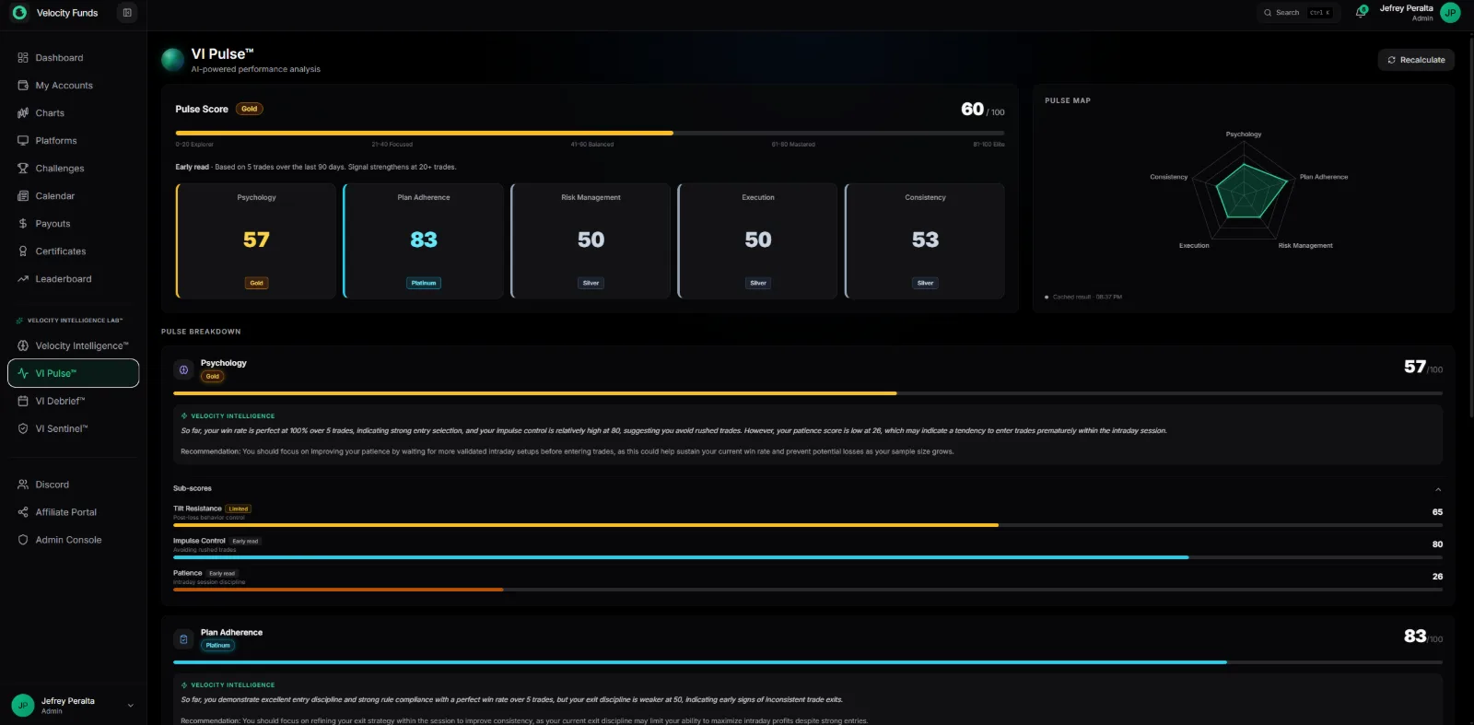The image size is (1474, 725).
Task: Click the JP avatar in top bar
Action: [1450, 13]
